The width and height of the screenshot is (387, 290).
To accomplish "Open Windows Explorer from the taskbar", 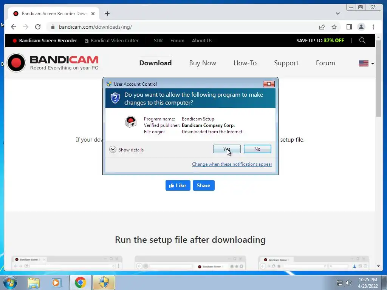I will click(34, 282).
